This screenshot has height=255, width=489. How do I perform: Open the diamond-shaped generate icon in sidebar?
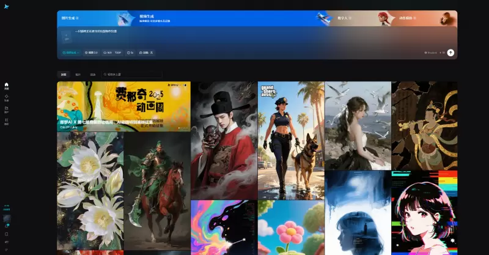(7, 97)
